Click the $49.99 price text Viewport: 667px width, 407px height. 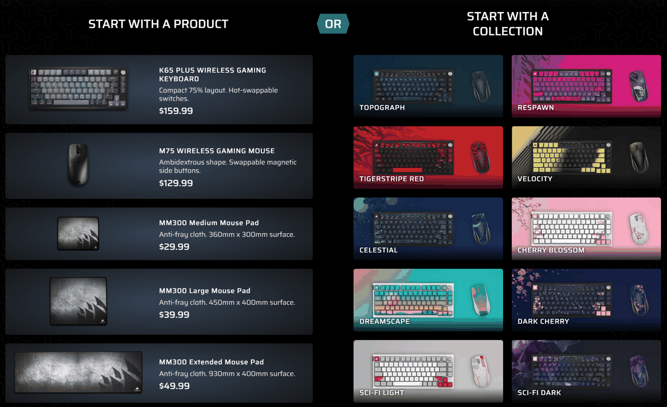coord(174,386)
